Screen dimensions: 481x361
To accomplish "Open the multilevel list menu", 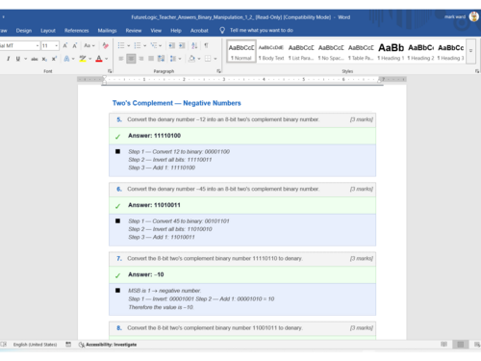I will (x=156, y=45).
